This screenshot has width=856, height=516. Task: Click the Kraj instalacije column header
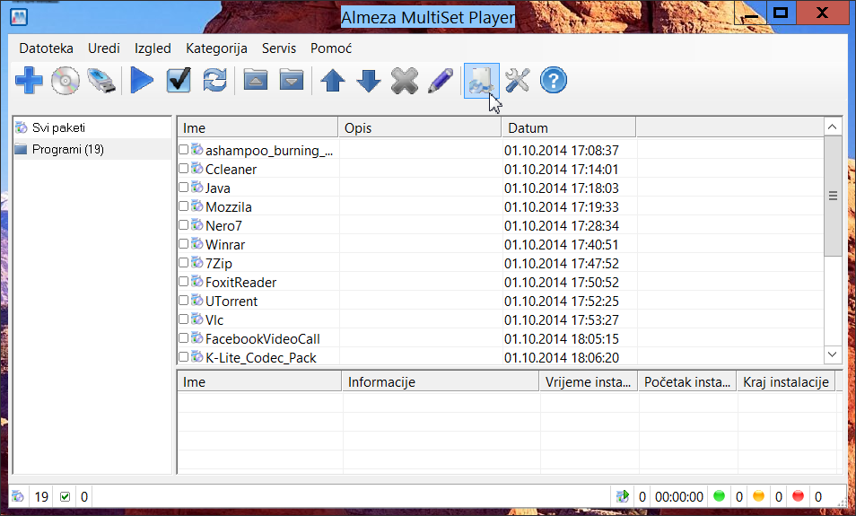click(x=786, y=381)
